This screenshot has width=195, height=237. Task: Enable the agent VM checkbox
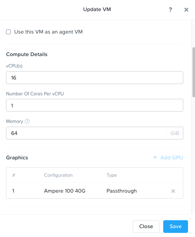click(9, 32)
